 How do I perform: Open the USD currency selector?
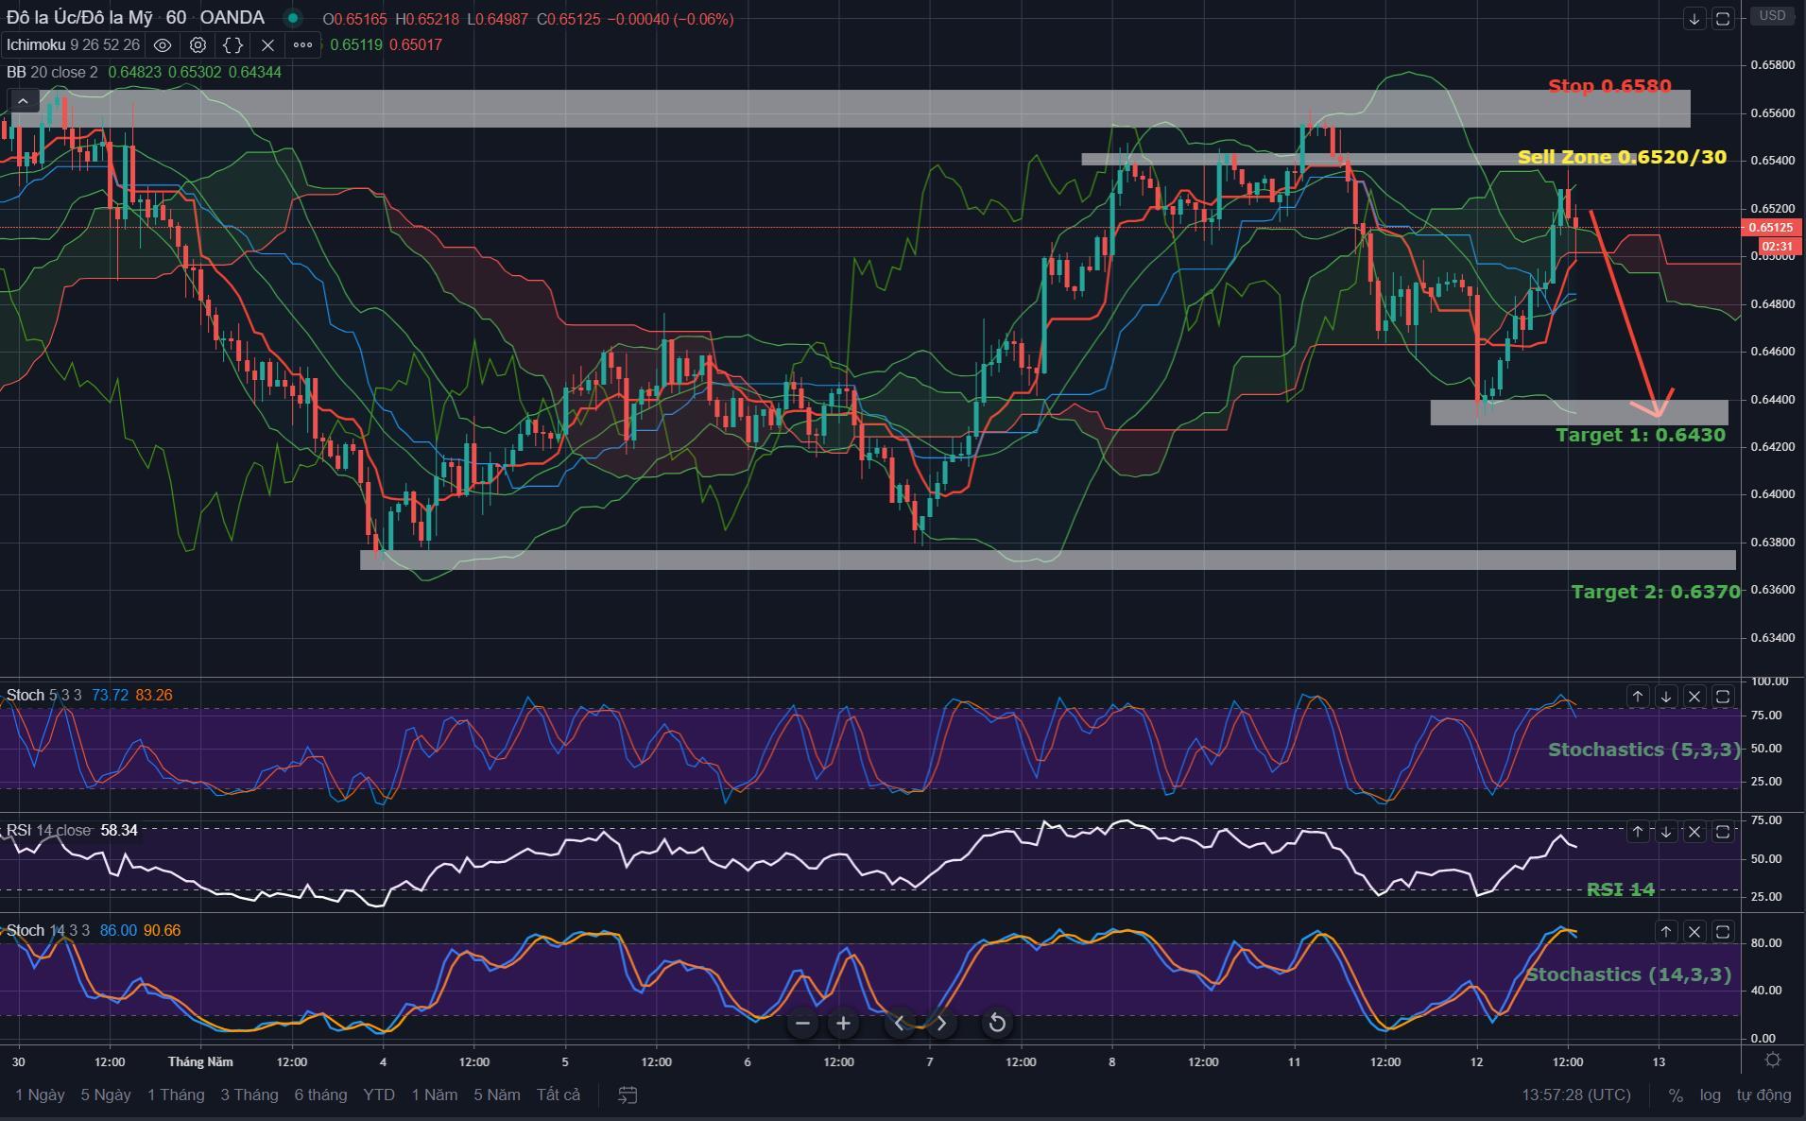1772,15
